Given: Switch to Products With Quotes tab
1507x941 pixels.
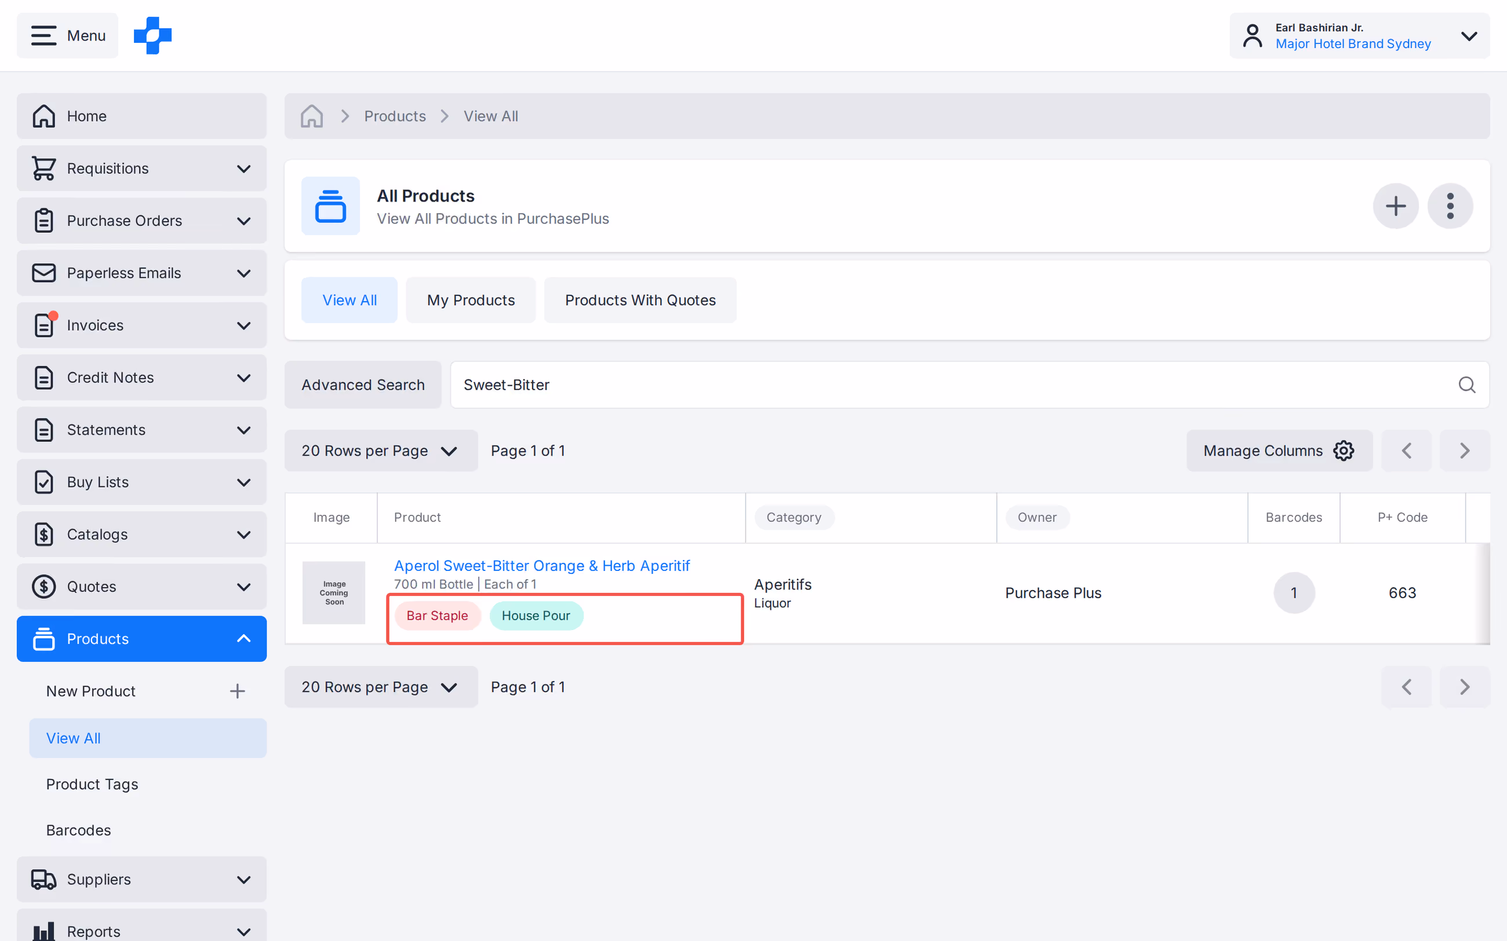Looking at the screenshot, I should pyautogui.click(x=639, y=300).
